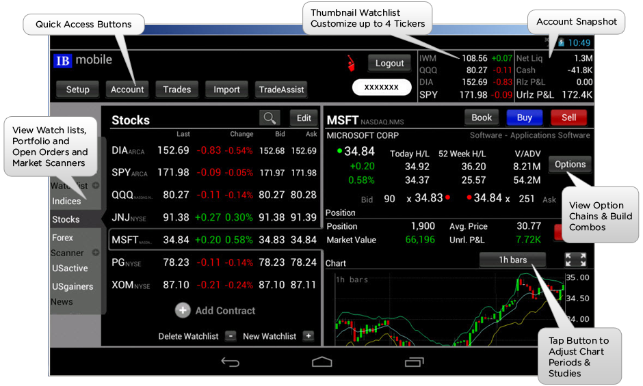Tap the red Sell button
643x386 pixels.
click(568, 118)
